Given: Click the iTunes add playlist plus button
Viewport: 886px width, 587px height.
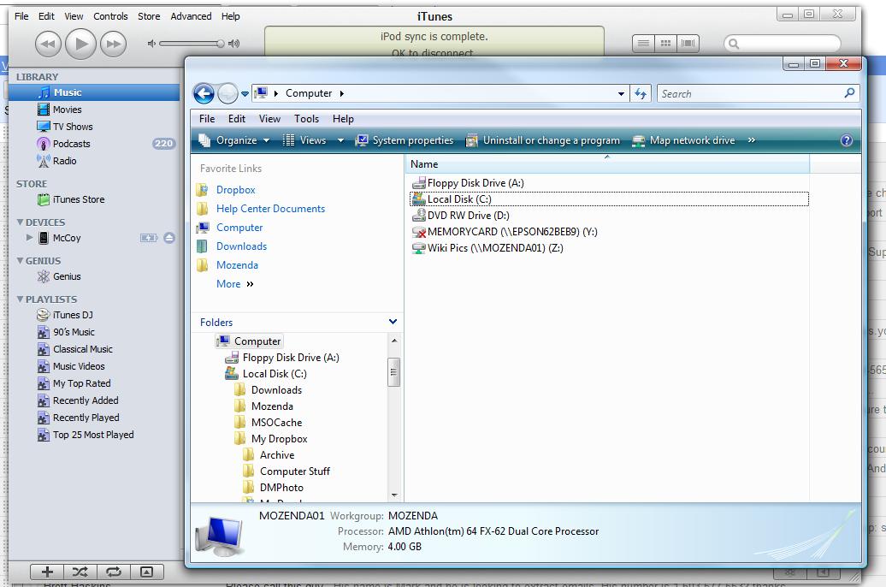Looking at the screenshot, I should coord(47,572).
